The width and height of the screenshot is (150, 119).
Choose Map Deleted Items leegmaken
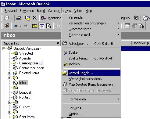[91, 85]
